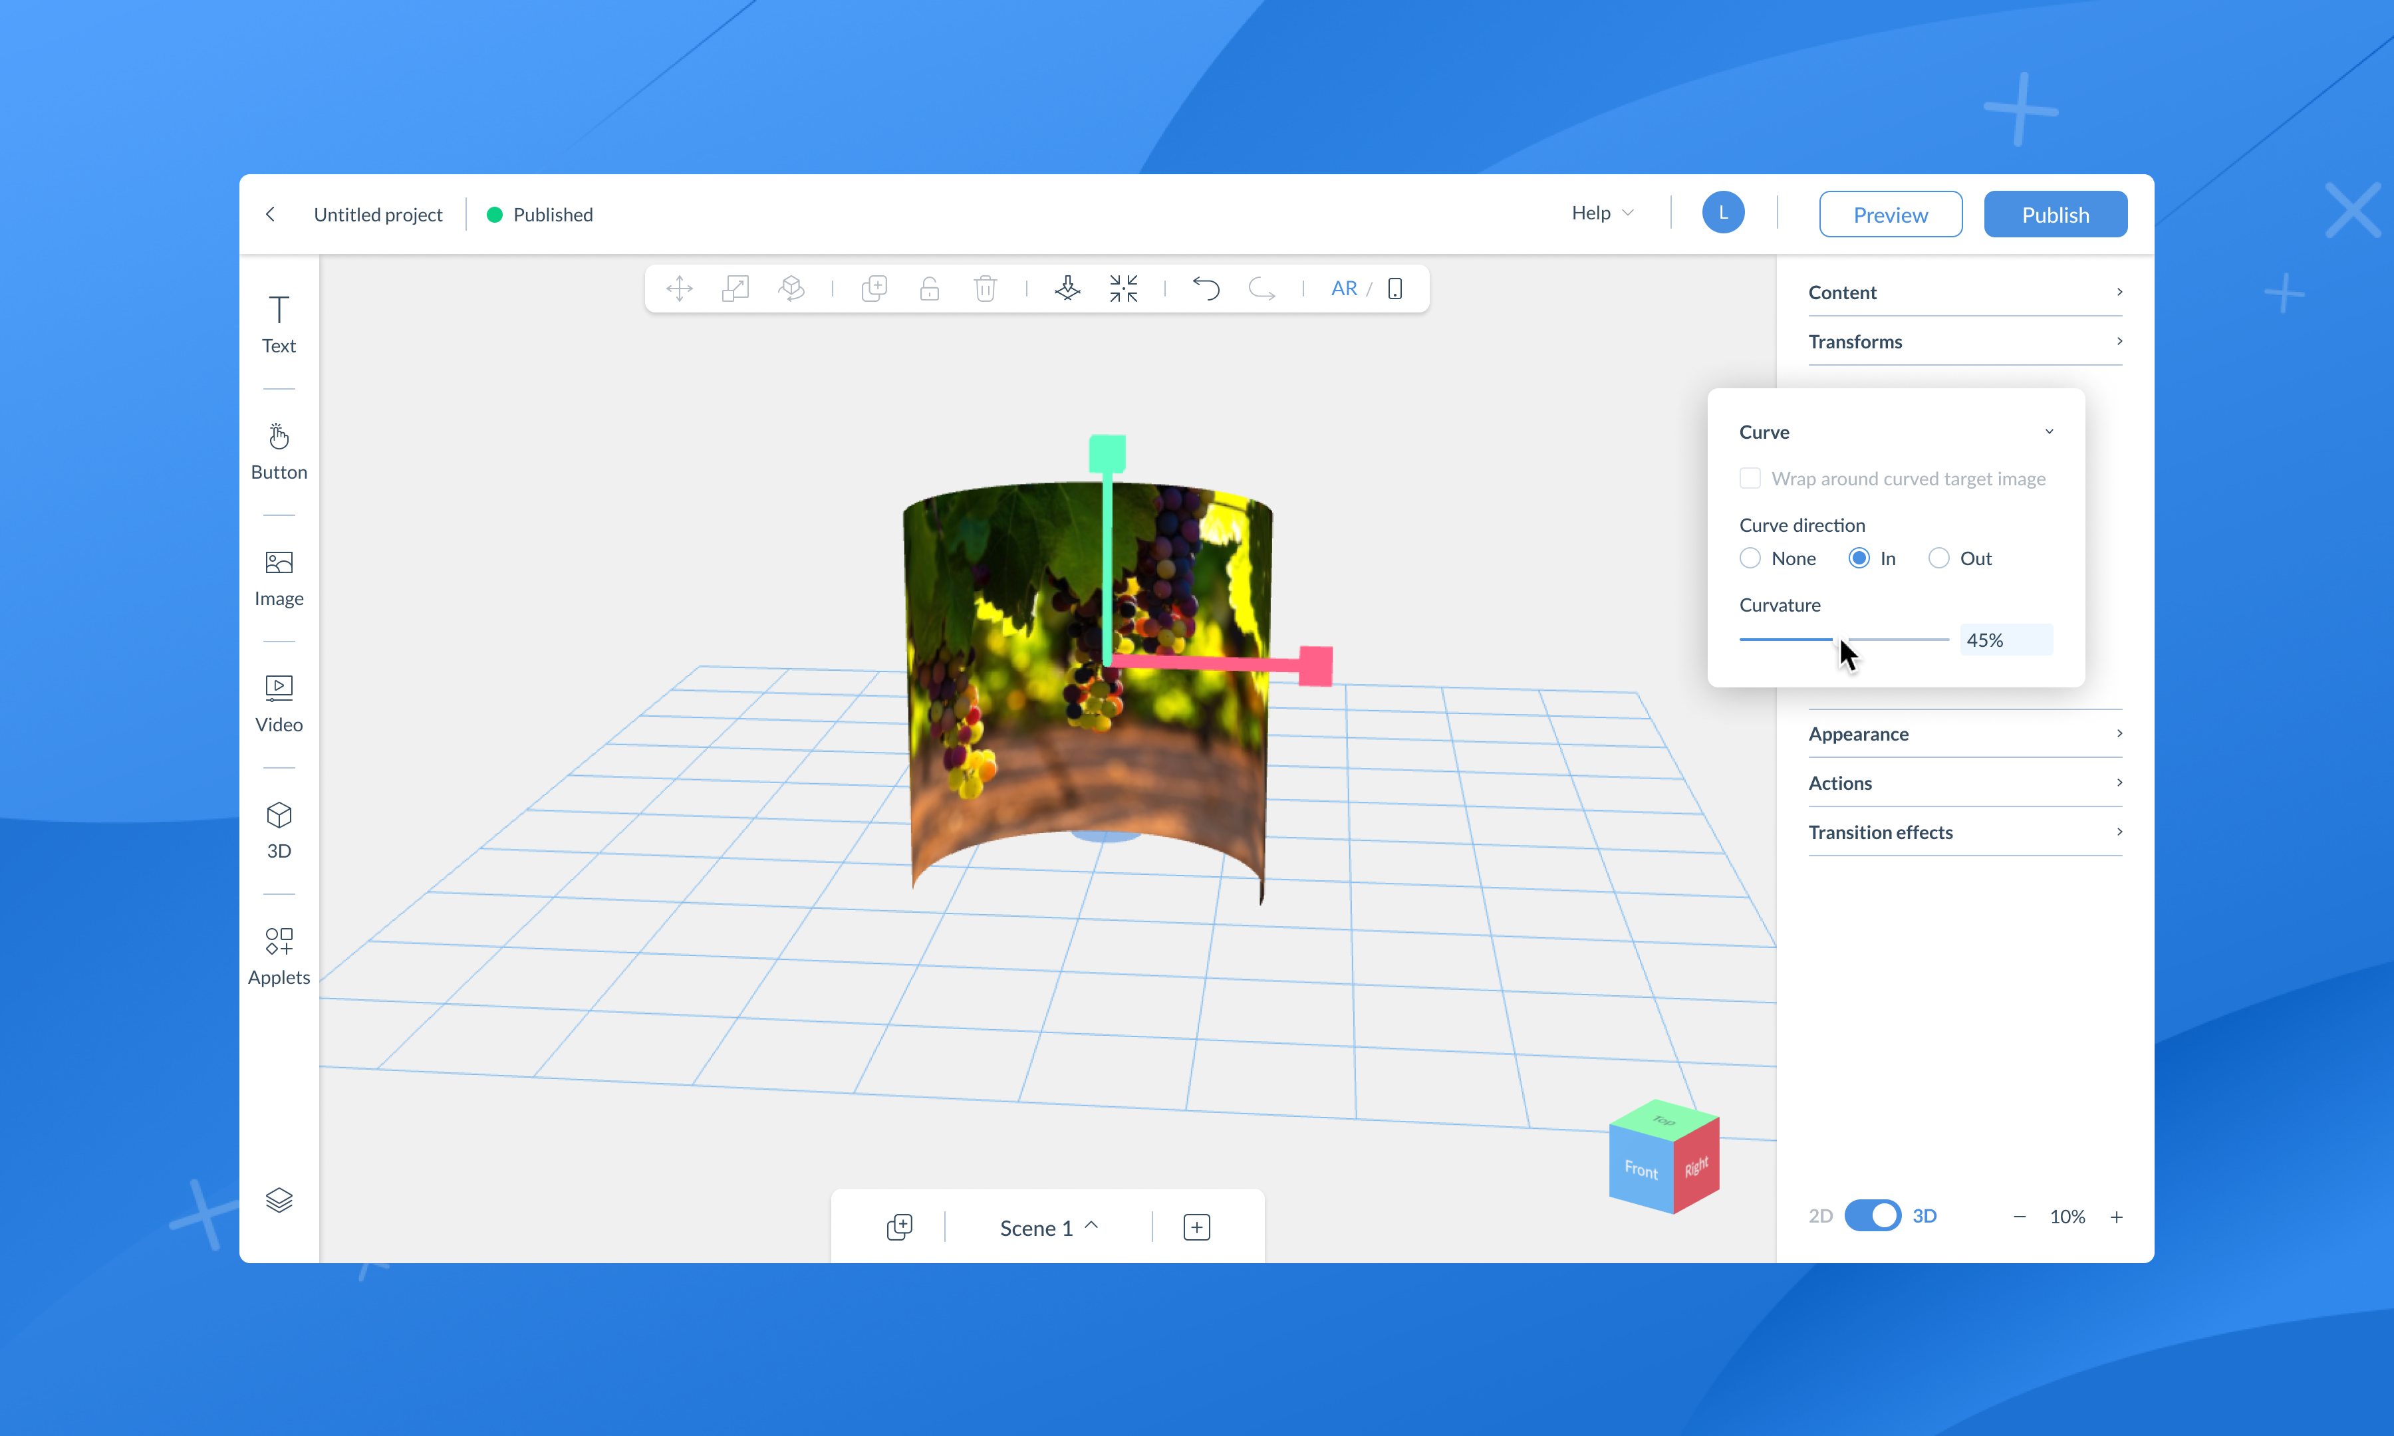Click the Published status indicator
This screenshot has width=2394, height=1436.
(539, 214)
